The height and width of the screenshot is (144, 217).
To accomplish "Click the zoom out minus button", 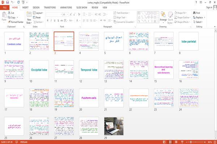I will point(187,142).
